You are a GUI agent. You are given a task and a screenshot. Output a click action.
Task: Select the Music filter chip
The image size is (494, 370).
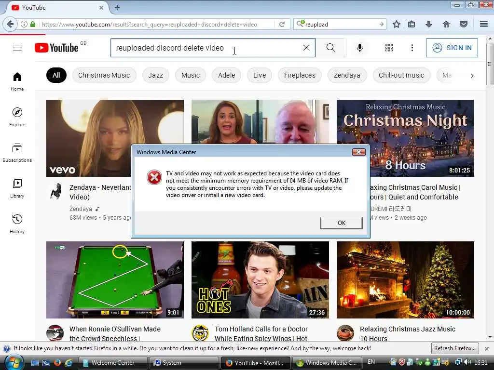tap(191, 75)
